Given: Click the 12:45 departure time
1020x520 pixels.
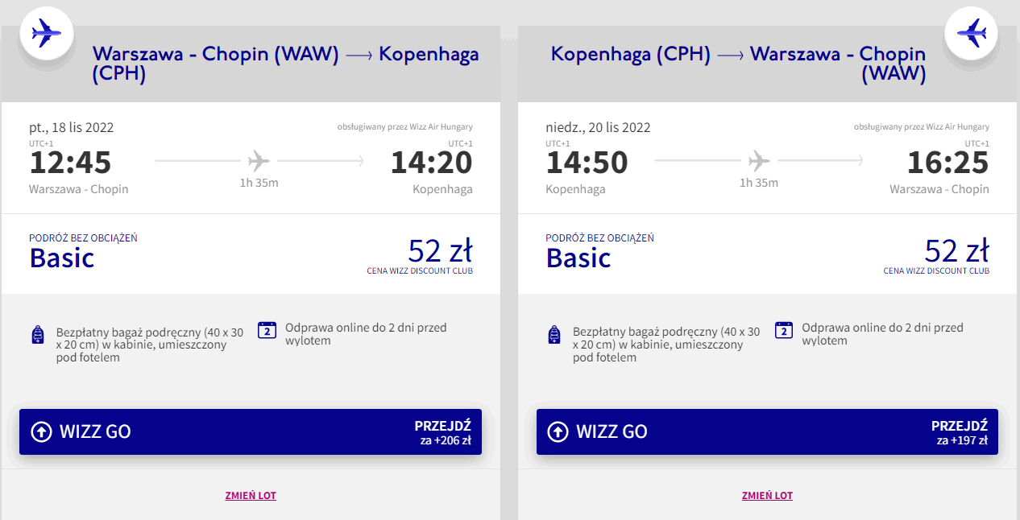Looking at the screenshot, I should click(x=70, y=163).
